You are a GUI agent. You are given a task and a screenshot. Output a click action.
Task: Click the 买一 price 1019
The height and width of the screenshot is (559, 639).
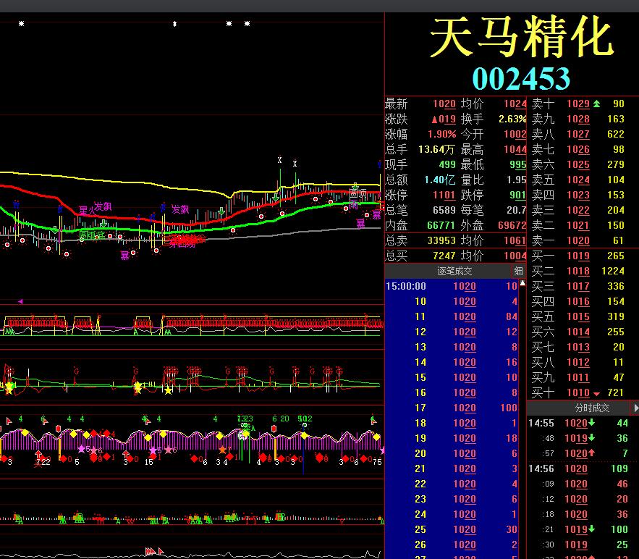tap(578, 256)
